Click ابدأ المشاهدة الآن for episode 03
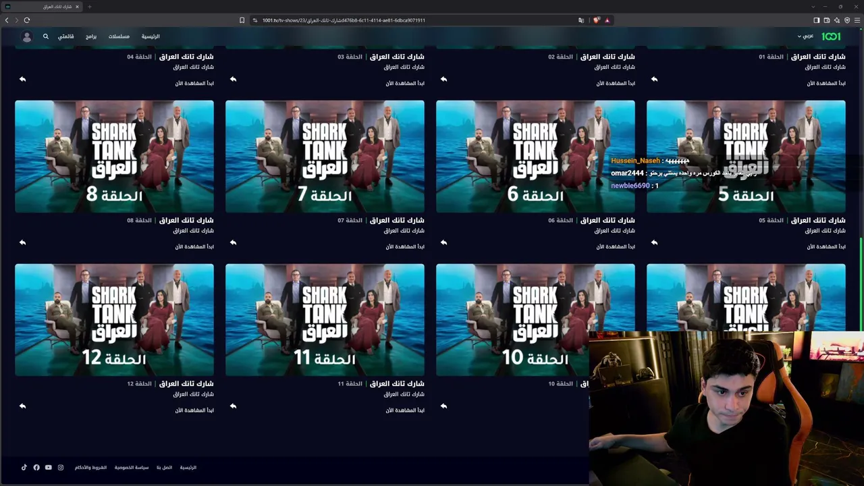This screenshot has height=486, width=864. (x=405, y=83)
